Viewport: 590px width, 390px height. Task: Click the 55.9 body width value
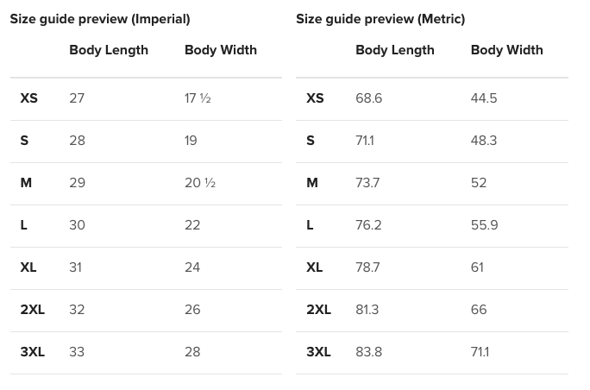(484, 225)
